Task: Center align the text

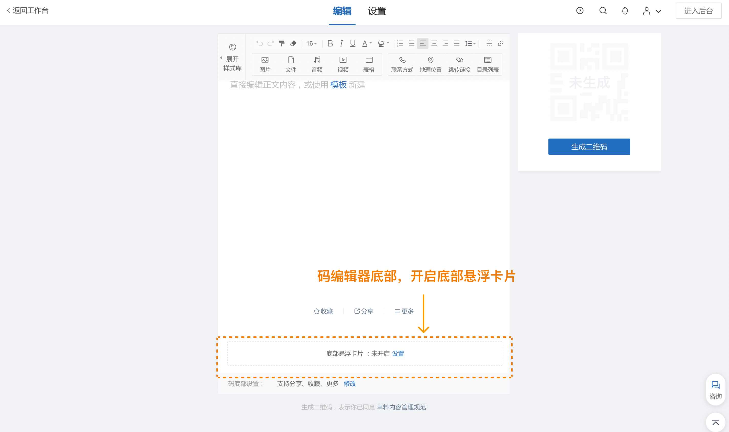Action: [434, 43]
